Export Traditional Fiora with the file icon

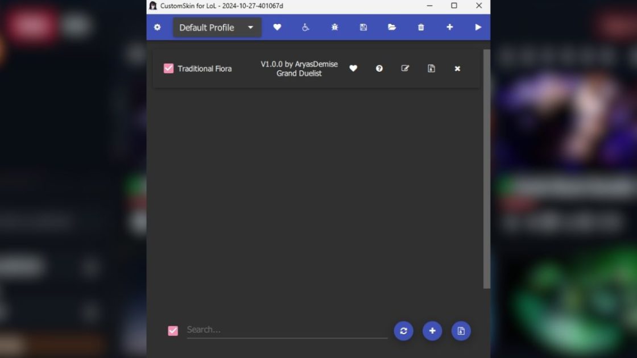431,68
